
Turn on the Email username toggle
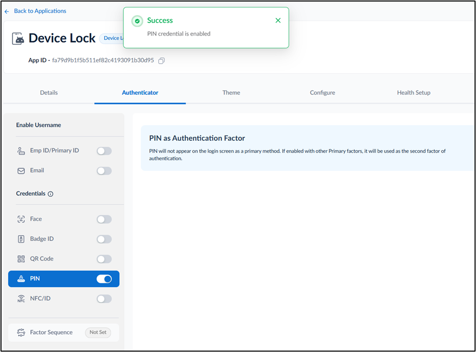coord(104,171)
